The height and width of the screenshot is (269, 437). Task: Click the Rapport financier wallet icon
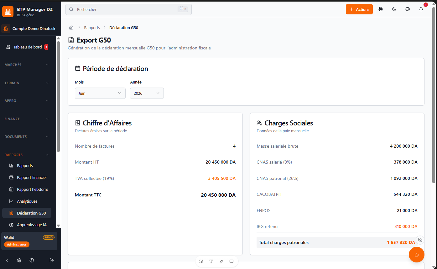11,177
